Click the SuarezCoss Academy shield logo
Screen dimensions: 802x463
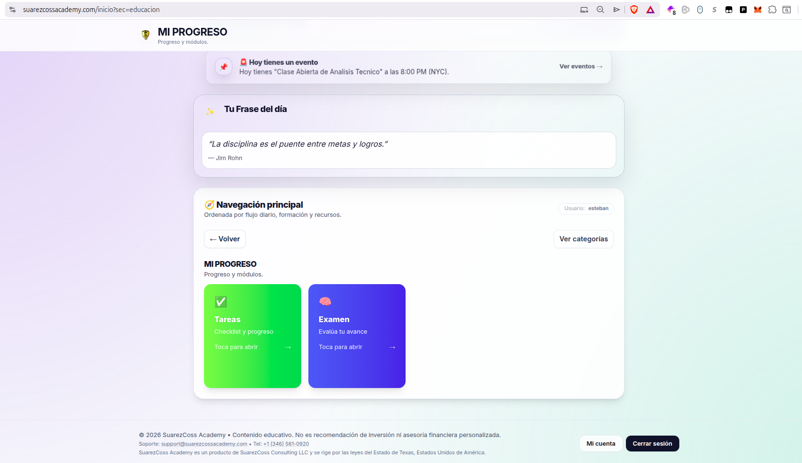point(146,35)
